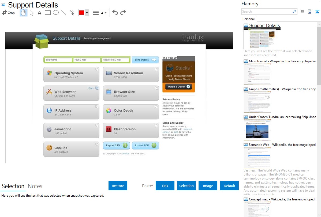Open the Microformat Wikipedia snapshot thumbnail
The width and height of the screenshot is (321, 217).
pos(257,74)
